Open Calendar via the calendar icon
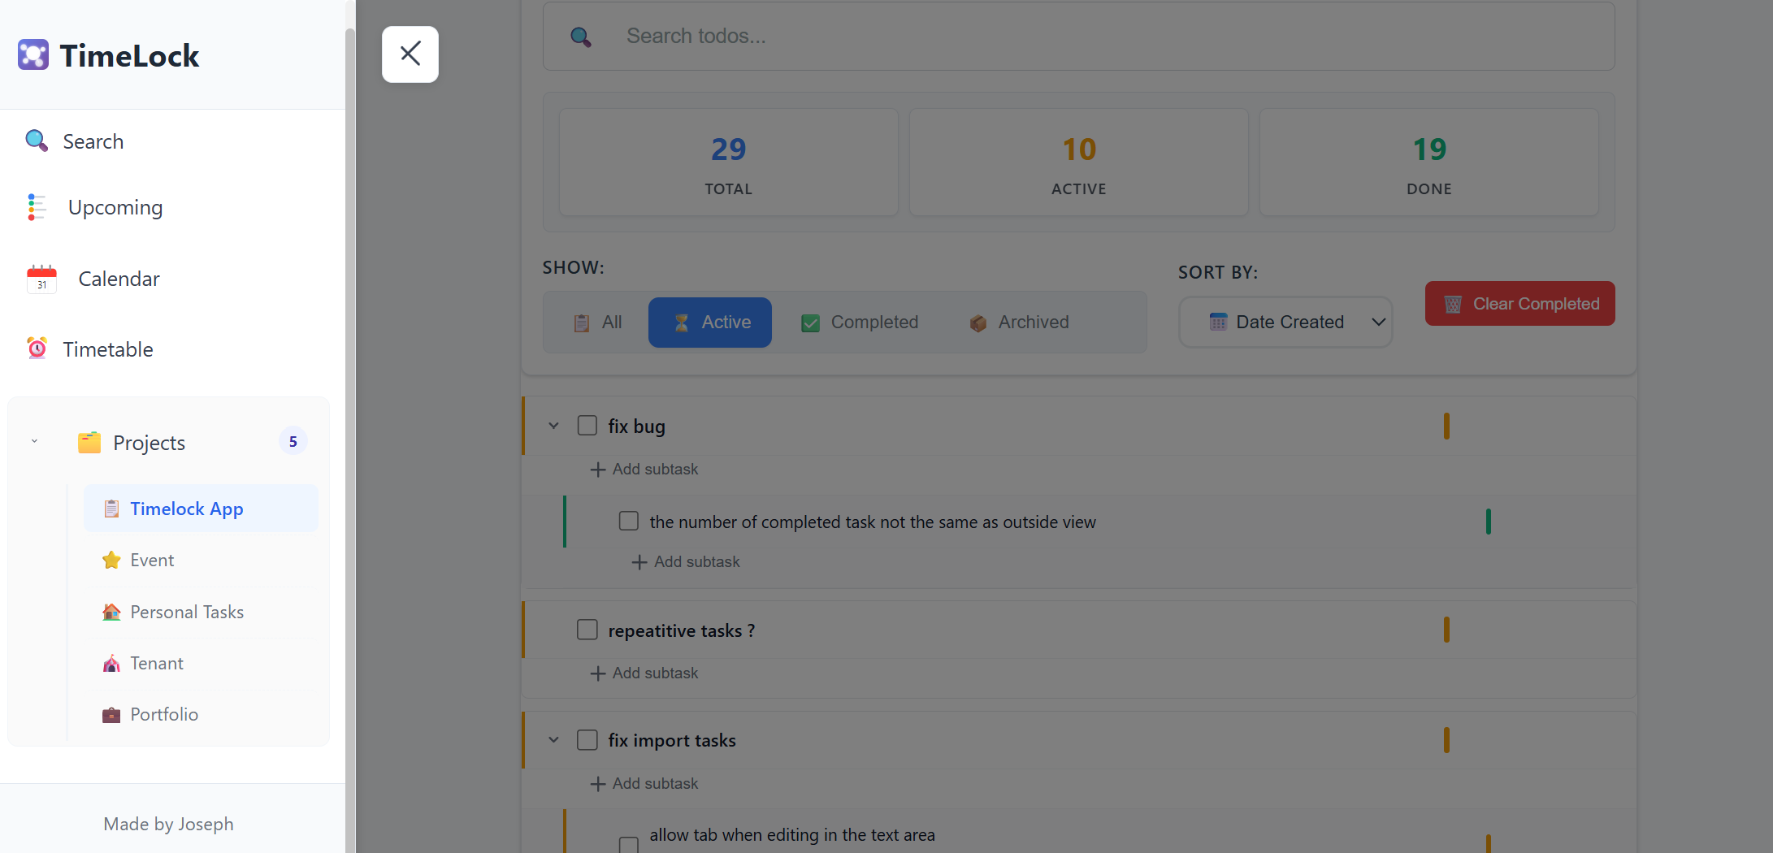1773x853 pixels. coord(41,278)
